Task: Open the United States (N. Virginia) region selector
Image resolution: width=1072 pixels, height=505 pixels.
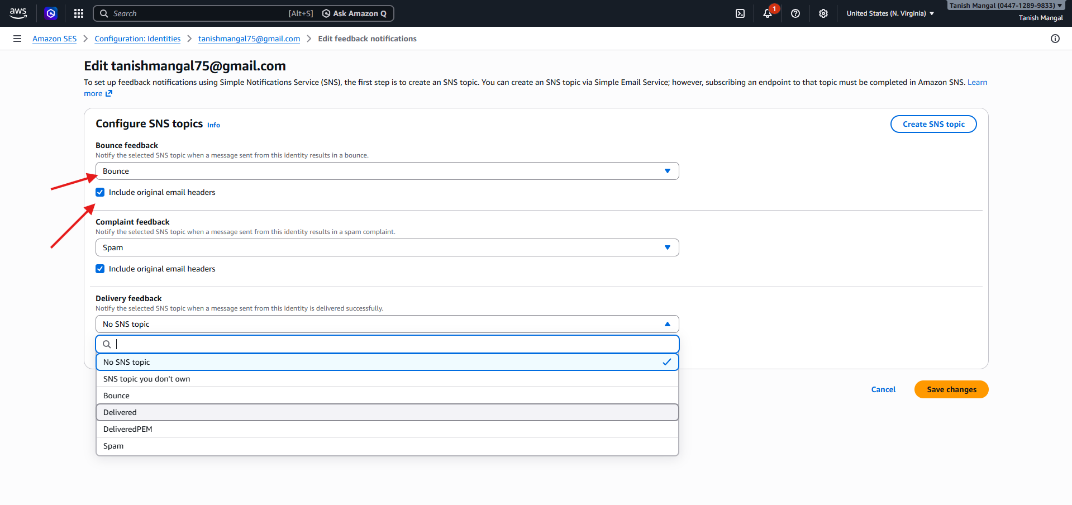Action: (x=890, y=13)
